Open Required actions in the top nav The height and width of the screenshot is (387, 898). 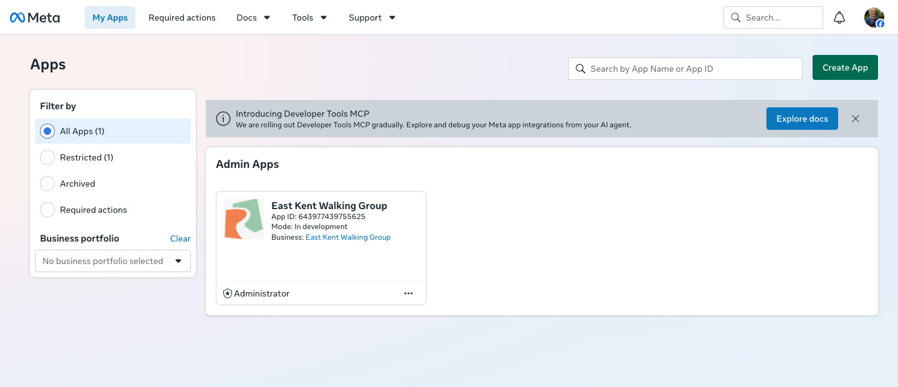tap(182, 17)
